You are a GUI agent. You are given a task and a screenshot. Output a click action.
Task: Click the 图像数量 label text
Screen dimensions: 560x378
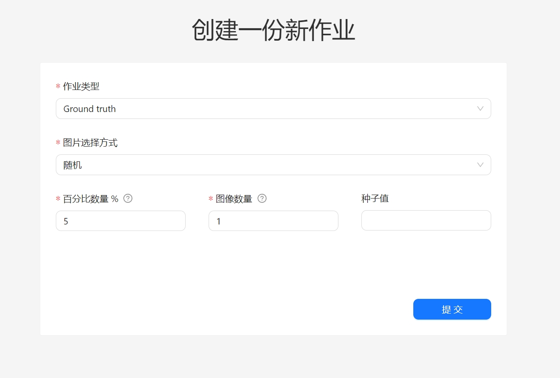(234, 199)
